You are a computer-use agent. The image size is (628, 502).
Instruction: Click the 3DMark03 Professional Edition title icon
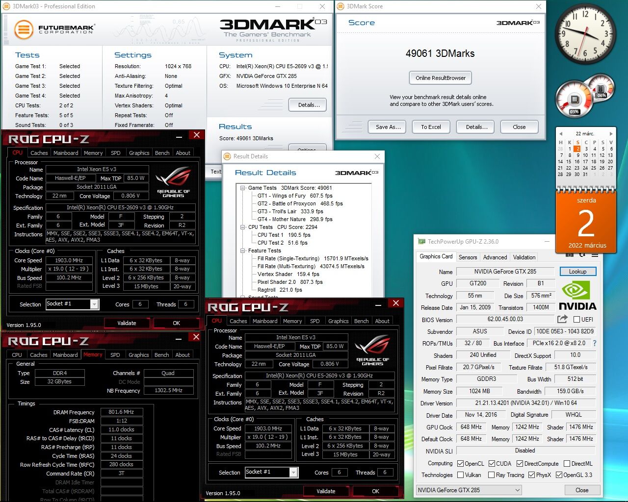[x=6, y=6]
